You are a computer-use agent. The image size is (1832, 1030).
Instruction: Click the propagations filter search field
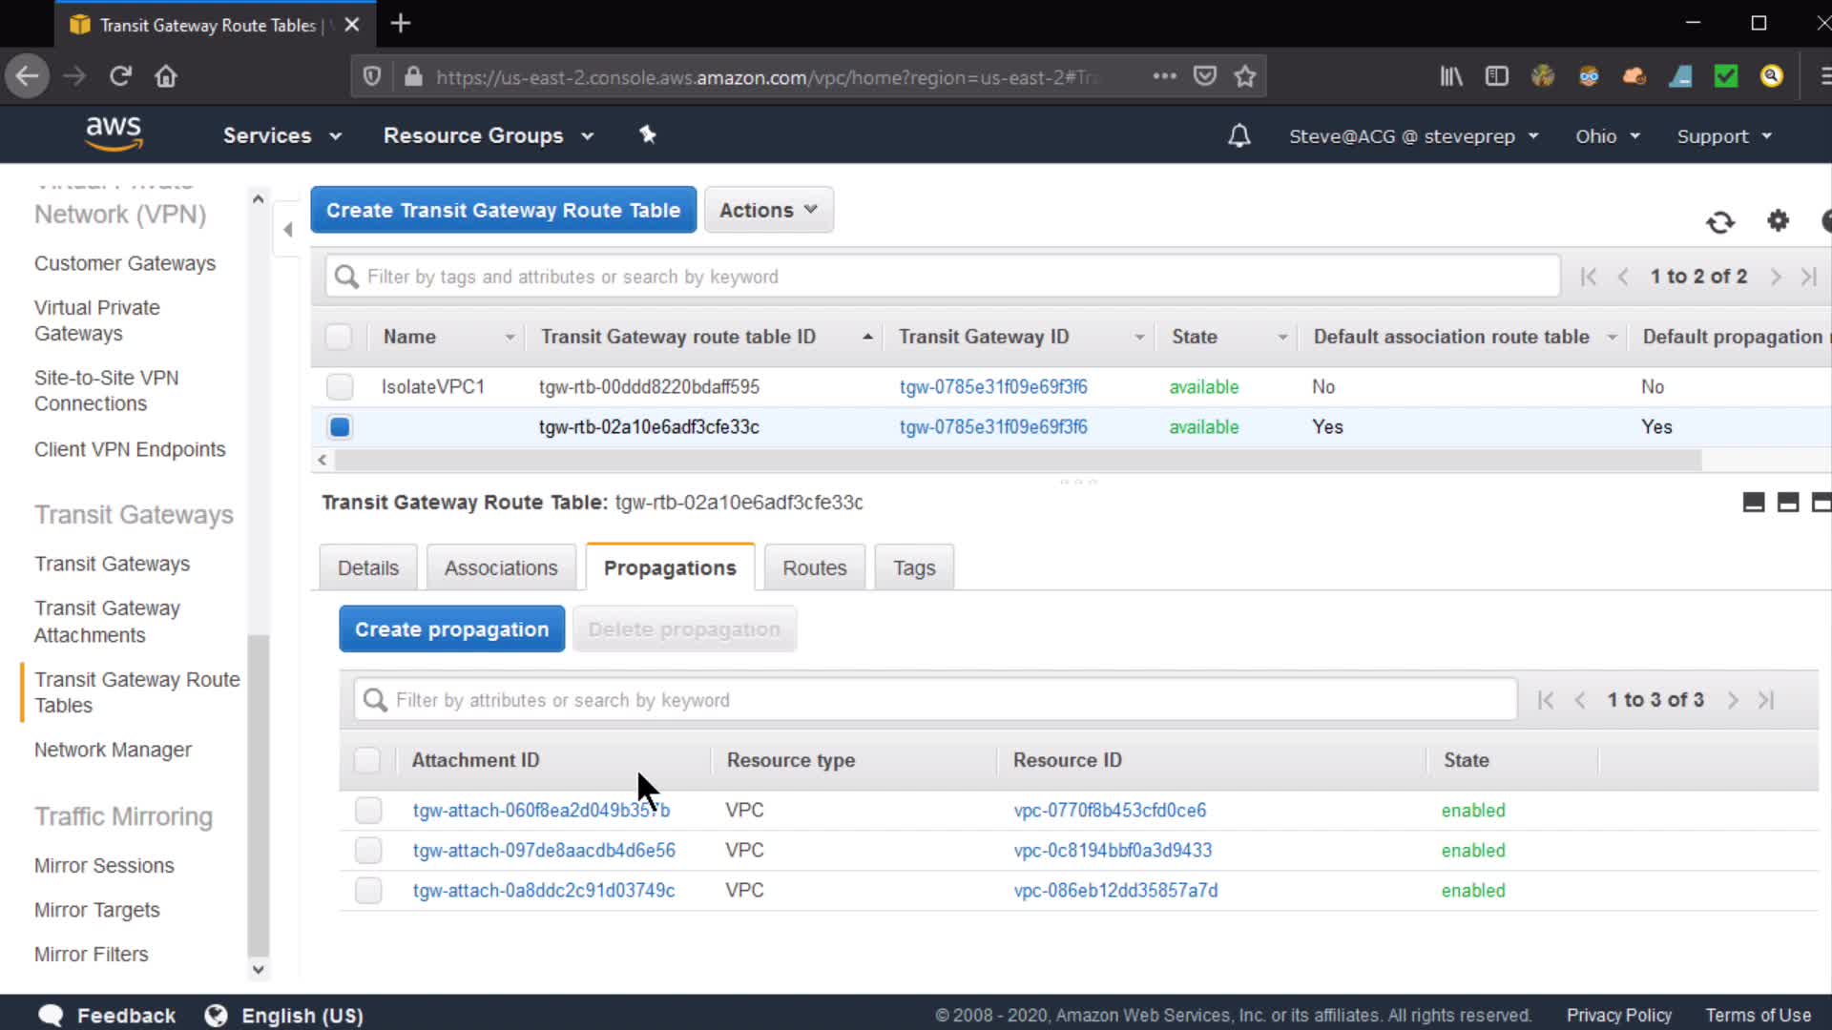click(x=935, y=700)
